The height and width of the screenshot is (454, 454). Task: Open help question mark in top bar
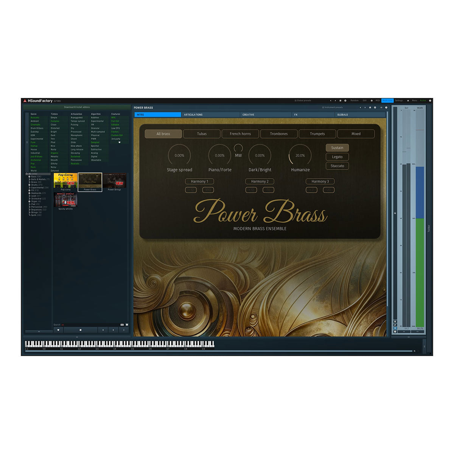click(x=430, y=101)
